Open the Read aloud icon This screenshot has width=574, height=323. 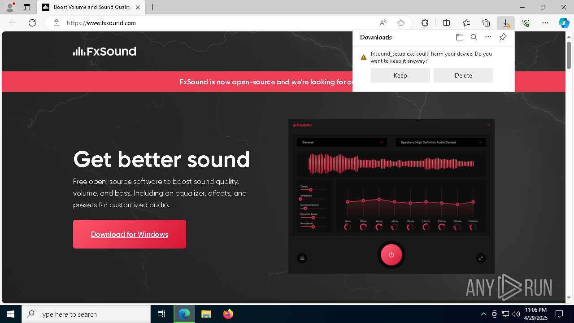383,23
